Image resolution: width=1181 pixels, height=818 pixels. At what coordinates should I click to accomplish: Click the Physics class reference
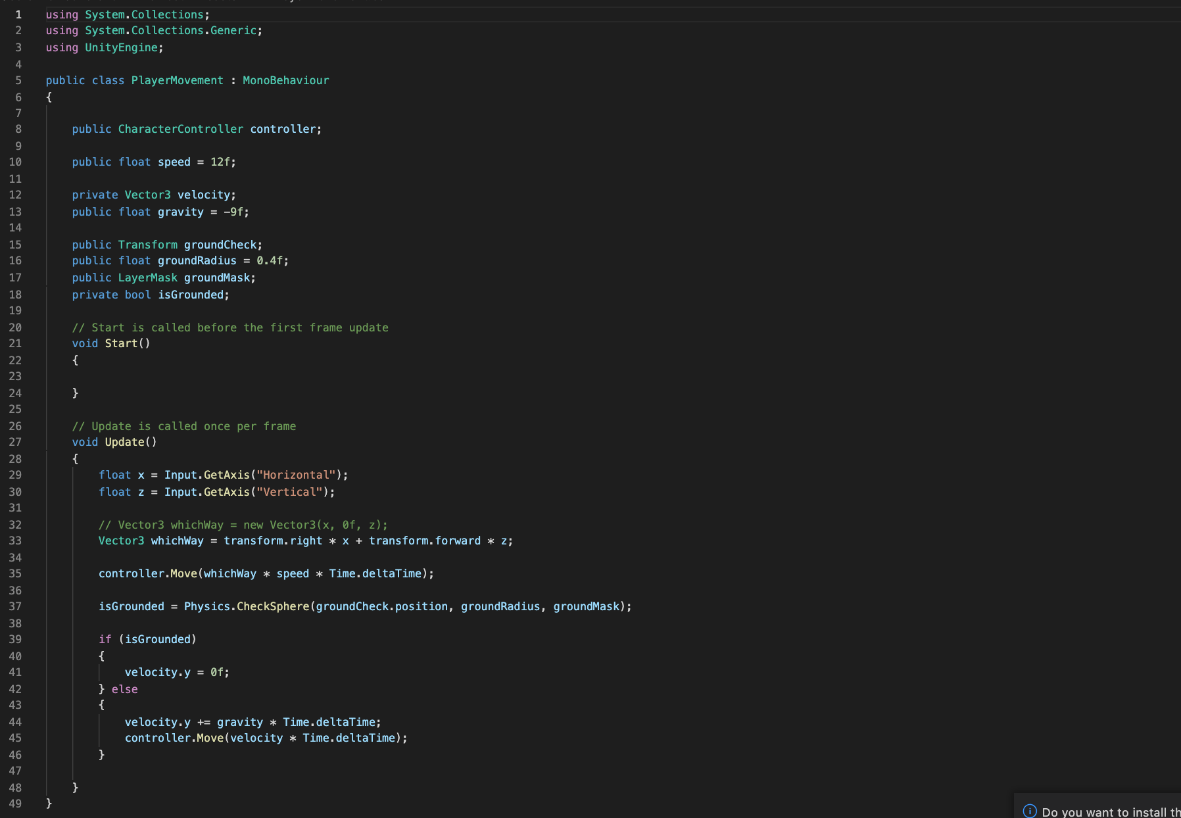pyautogui.click(x=207, y=606)
